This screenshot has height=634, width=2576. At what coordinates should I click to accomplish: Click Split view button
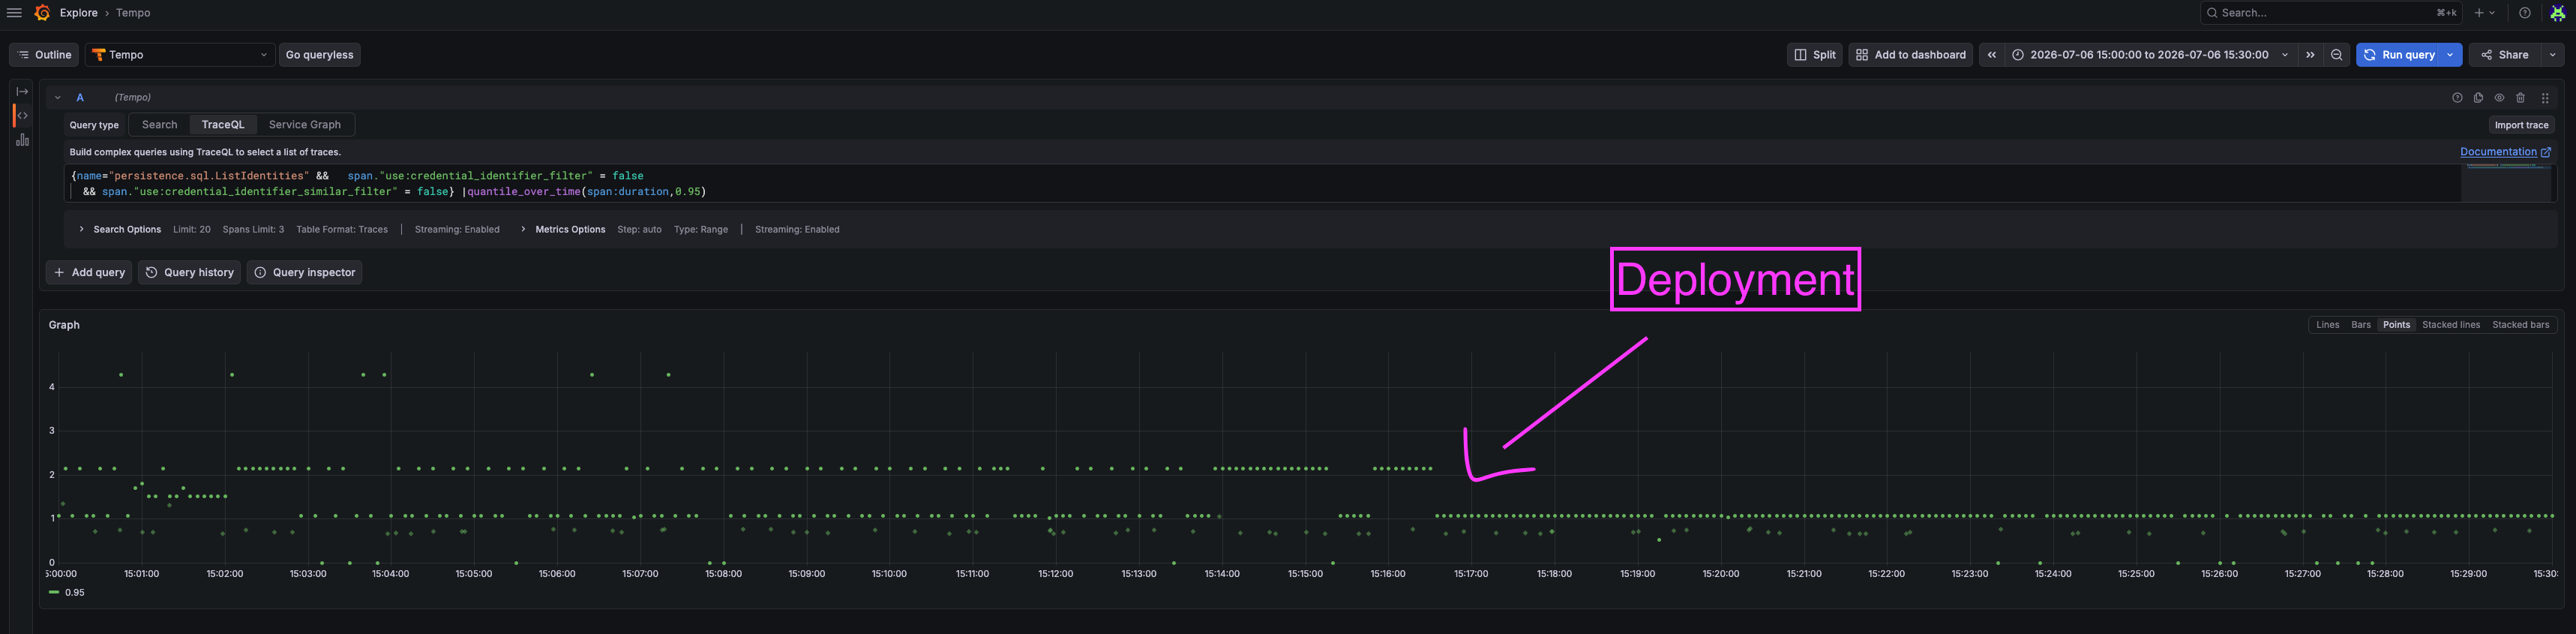(x=1815, y=55)
